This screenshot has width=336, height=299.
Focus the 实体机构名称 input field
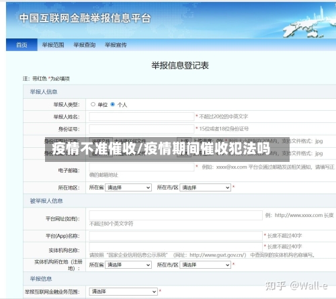(x=176, y=247)
